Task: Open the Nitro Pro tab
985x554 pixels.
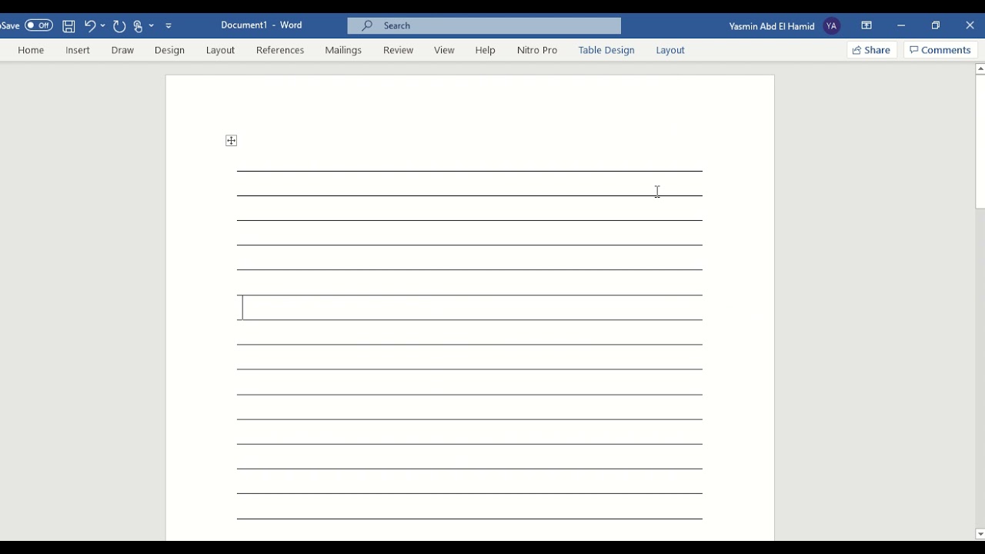Action: [537, 50]
